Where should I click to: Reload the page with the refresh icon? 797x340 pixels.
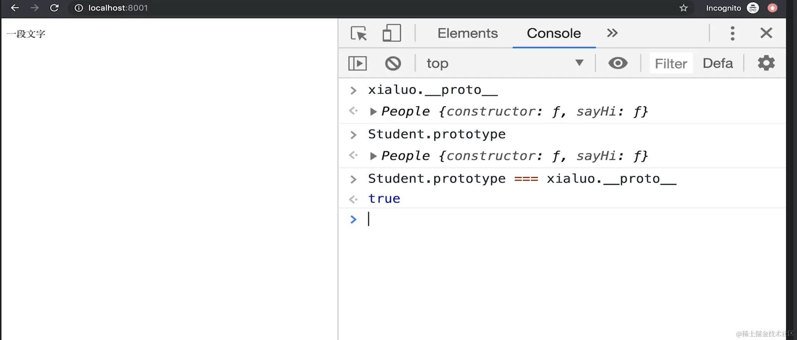point(54,8)
